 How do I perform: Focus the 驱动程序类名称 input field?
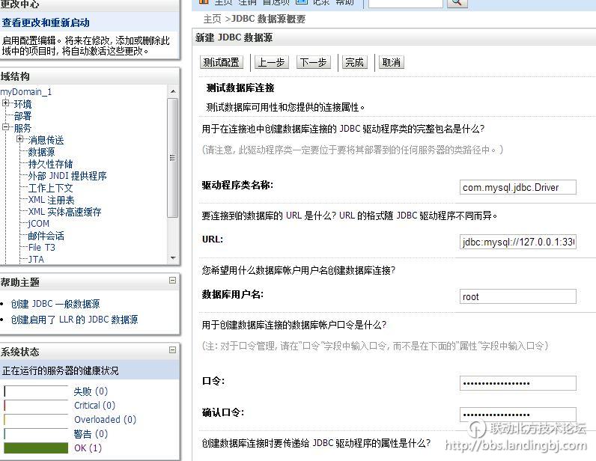pyautogui.click(x=517, y=187)
